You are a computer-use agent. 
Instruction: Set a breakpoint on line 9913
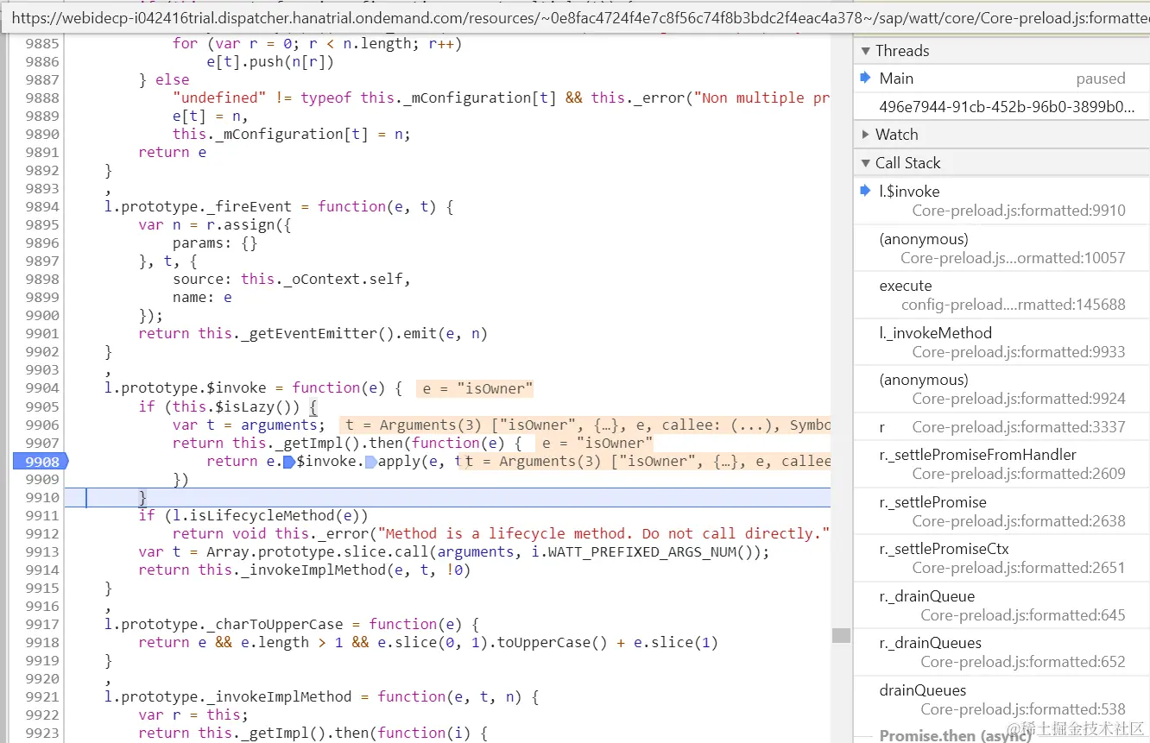[x=42, y=551]
